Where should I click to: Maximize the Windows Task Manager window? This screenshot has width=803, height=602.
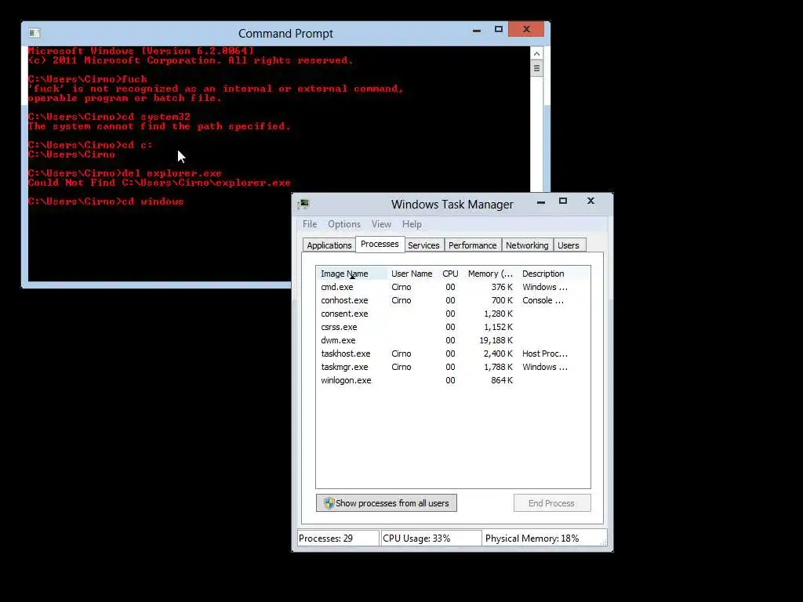click(x=563, y=201)
